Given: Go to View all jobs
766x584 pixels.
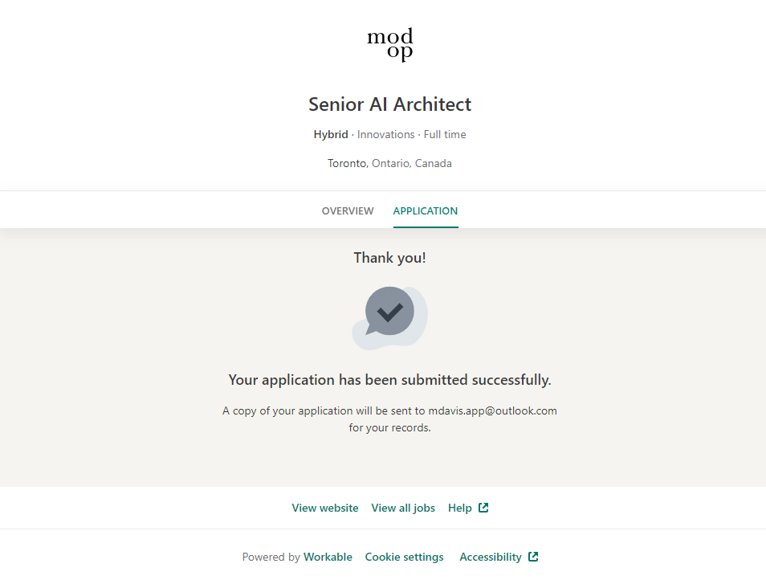Looking at the screenshot, I should (403, 508).
